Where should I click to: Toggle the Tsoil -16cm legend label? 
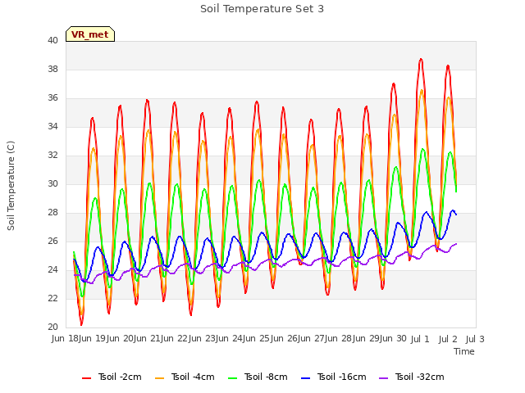click(x=341, y=377)
